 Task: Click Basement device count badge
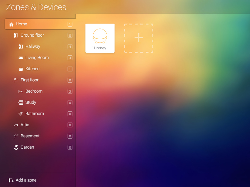[70, 136]
